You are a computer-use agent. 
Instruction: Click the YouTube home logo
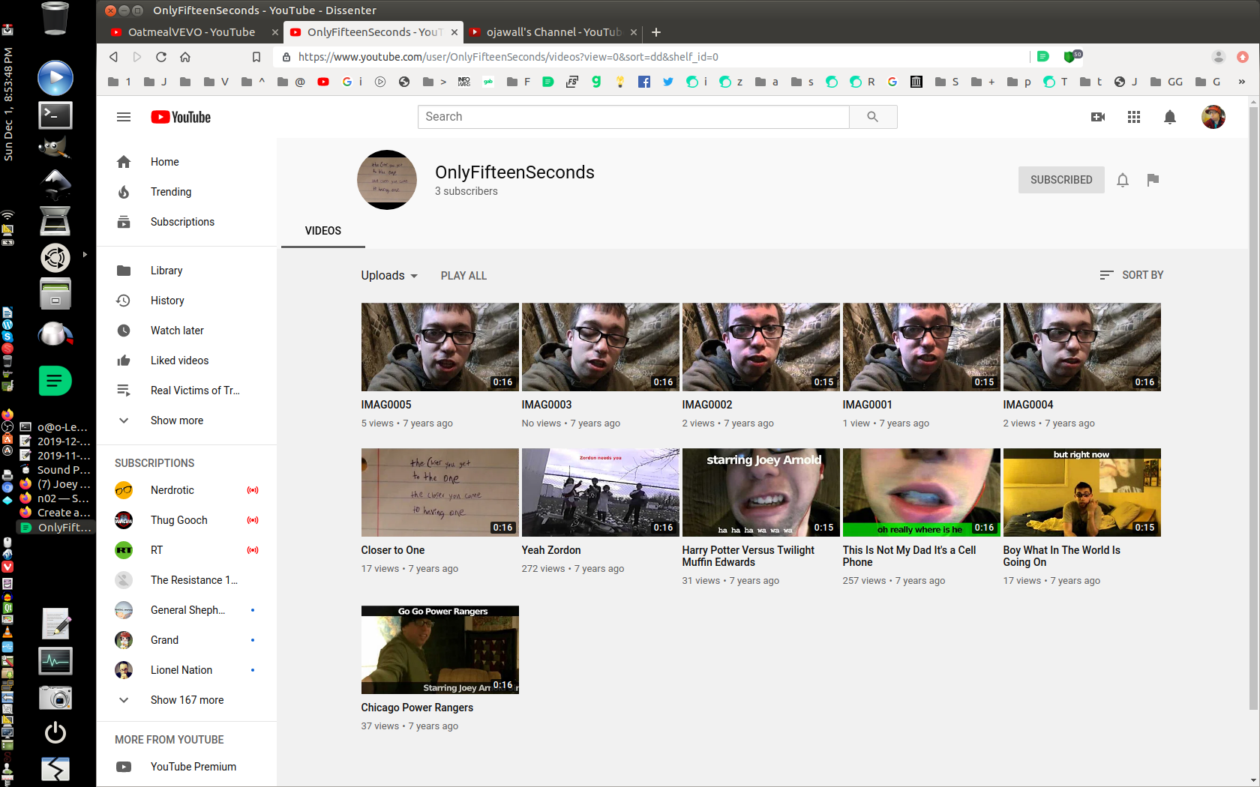point(180,117)
